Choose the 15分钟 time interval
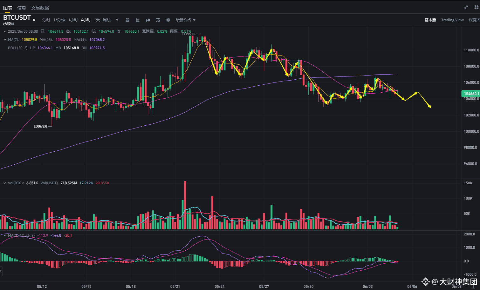Viewport: 480px width, 290px height. pos(59,20)
